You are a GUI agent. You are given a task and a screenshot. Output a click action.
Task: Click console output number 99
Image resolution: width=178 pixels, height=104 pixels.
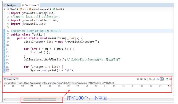pyautogui.click(x=32, y=86)
